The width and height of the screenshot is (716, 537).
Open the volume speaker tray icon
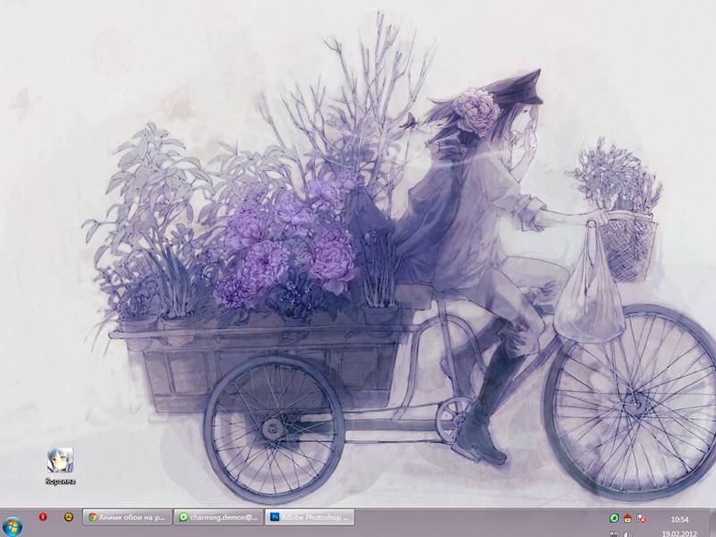tap(628, 534)
